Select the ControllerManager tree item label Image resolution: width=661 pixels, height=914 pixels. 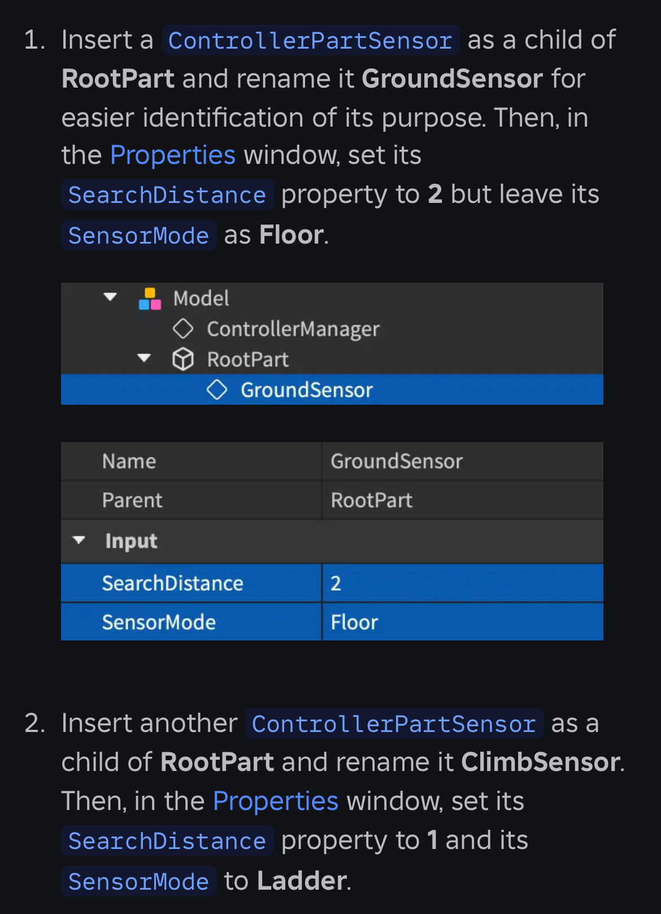(x=293, y=329)
